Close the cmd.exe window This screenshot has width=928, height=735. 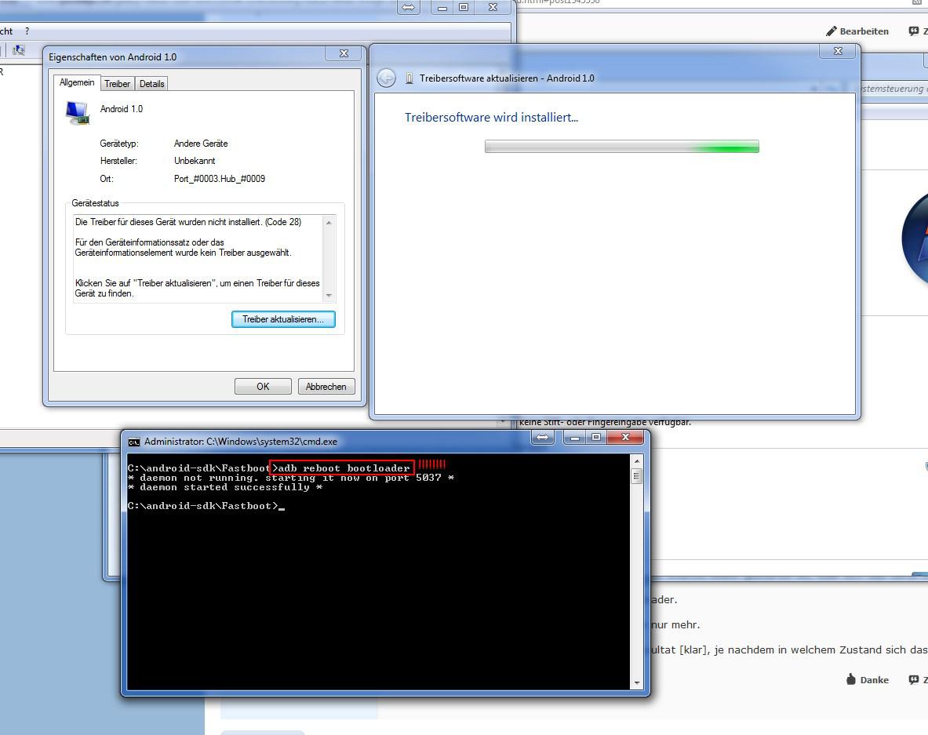click(625, 438)
